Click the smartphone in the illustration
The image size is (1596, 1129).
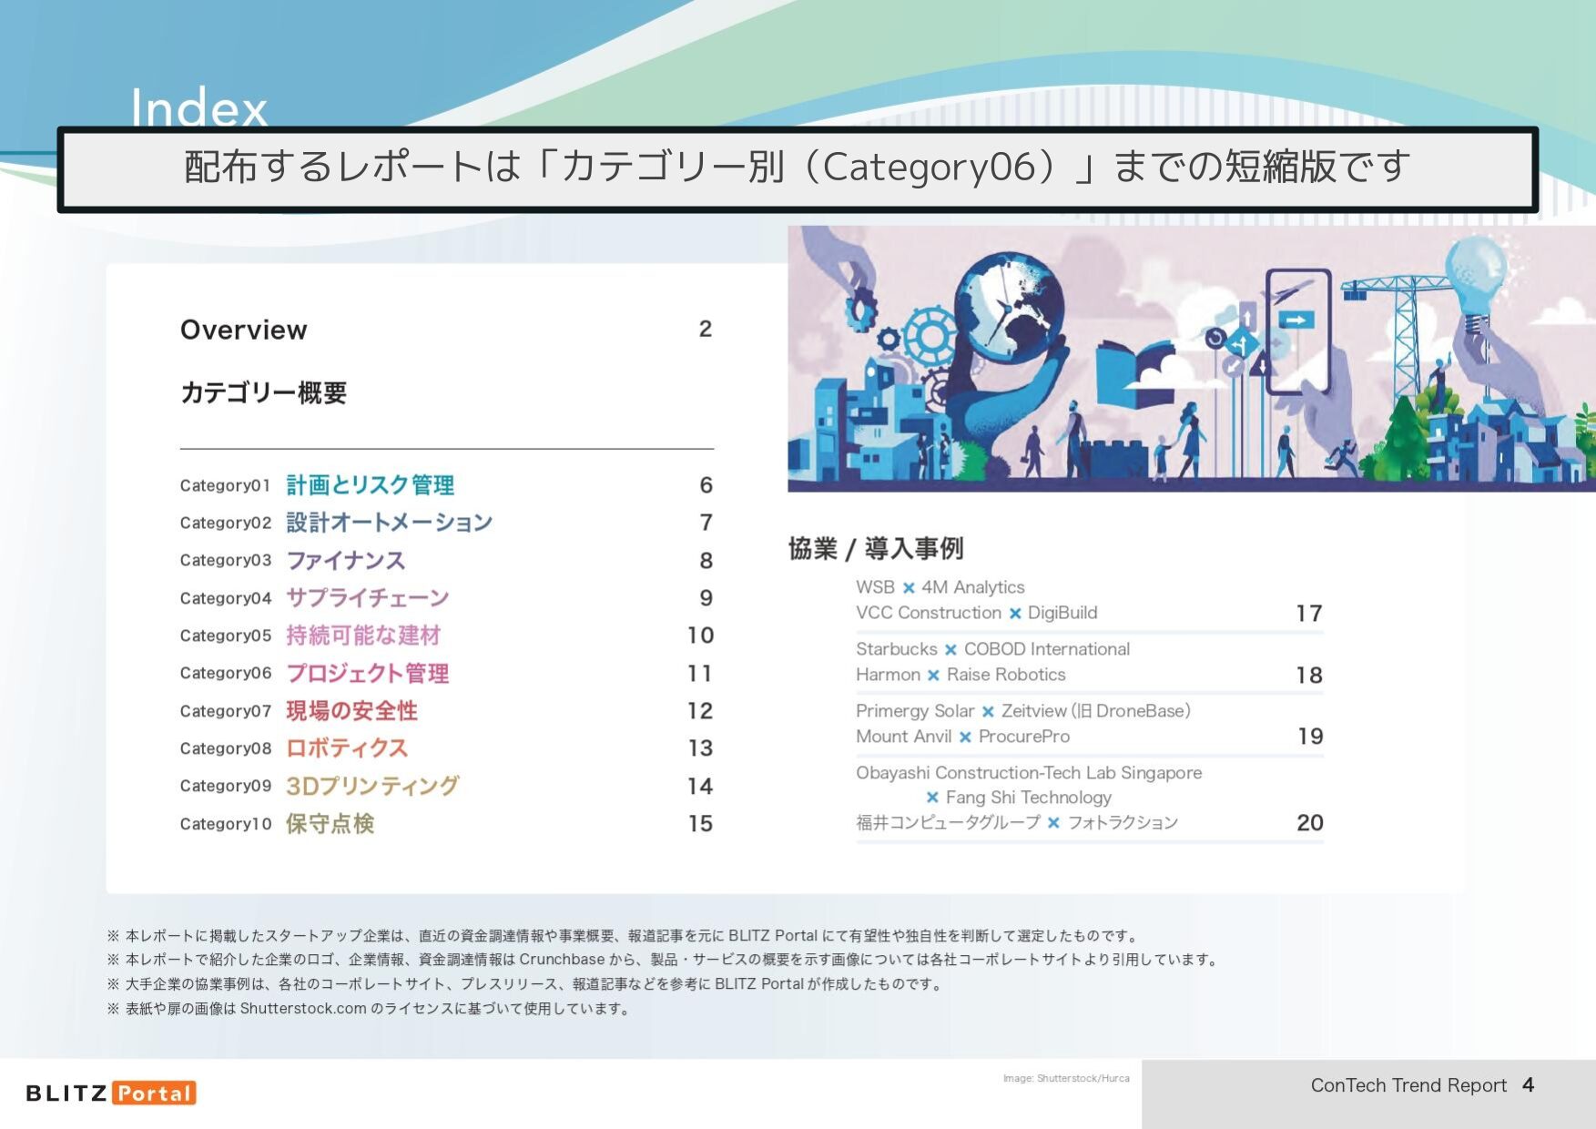tap(1296, 331)
